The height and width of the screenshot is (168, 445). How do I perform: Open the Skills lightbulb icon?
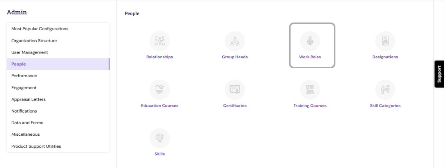160,139
